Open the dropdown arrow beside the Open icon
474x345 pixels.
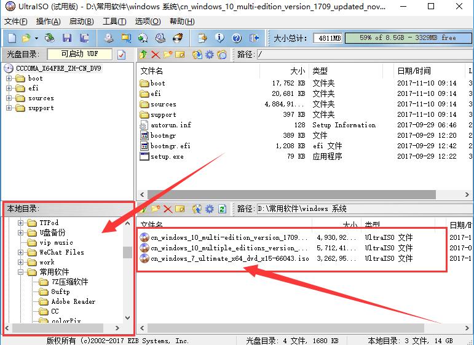point(36,38)
